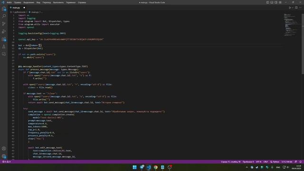Click ENG language indicator in tray

(x=278, y=167)
